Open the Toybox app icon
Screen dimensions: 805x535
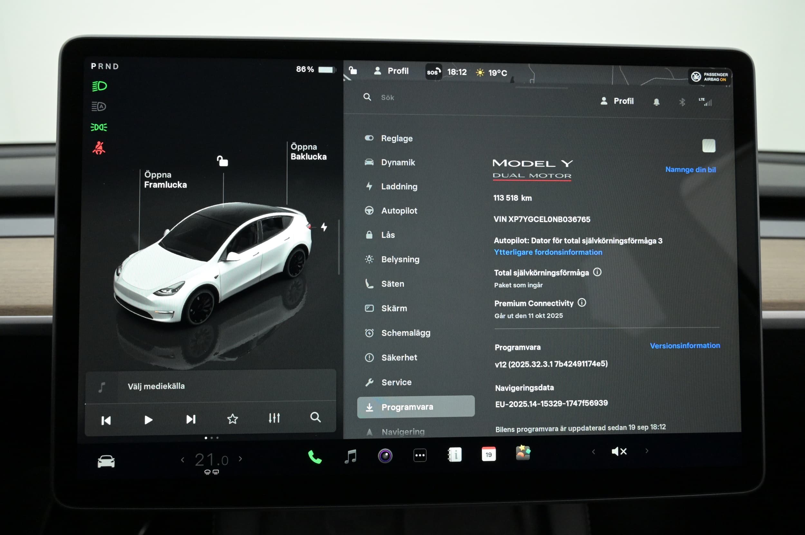point(523,453)
